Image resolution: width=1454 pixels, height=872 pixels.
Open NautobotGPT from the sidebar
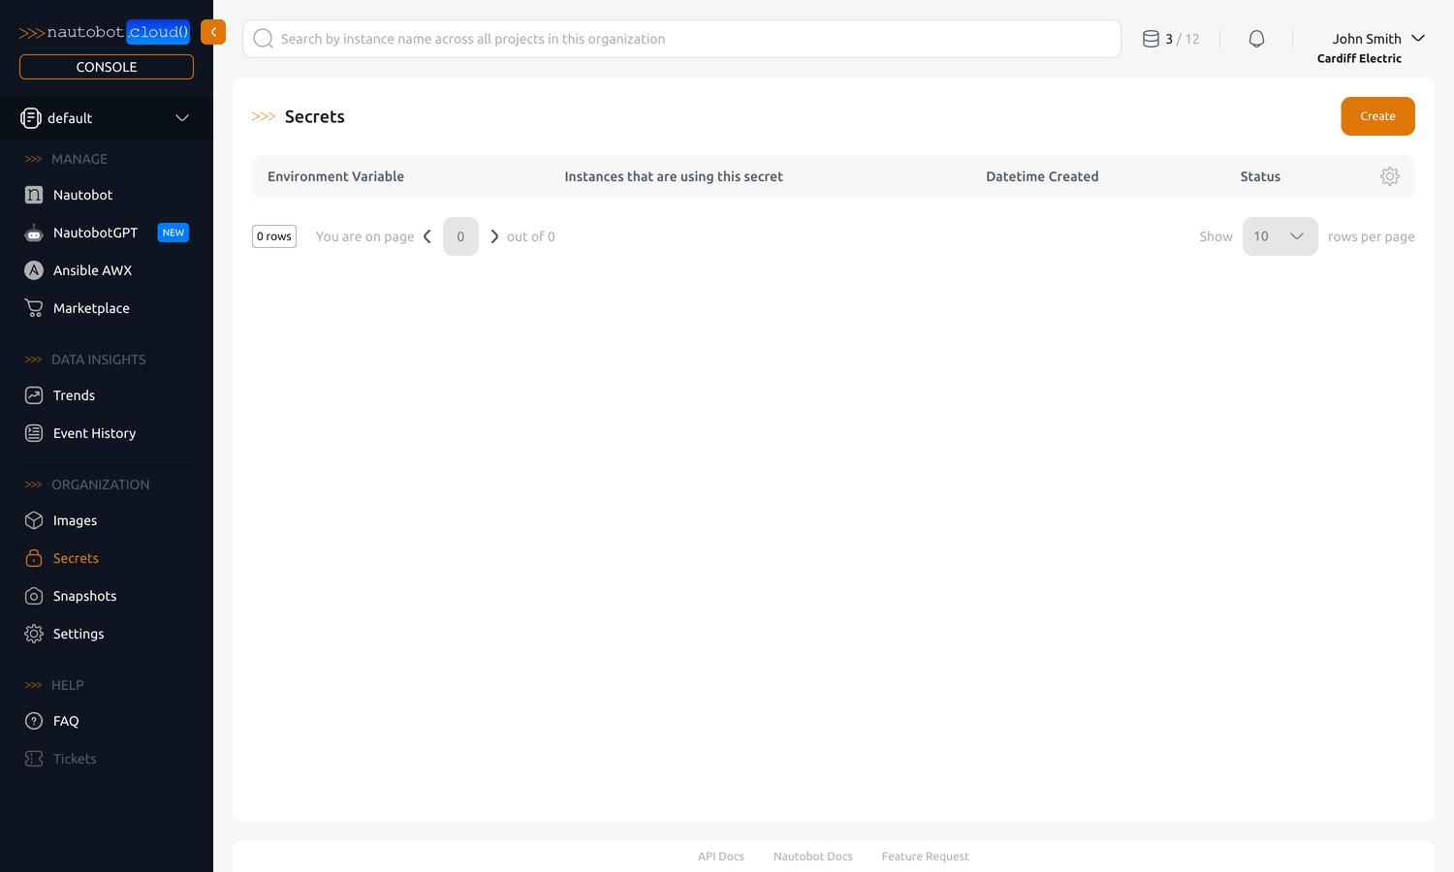[95, 233]
